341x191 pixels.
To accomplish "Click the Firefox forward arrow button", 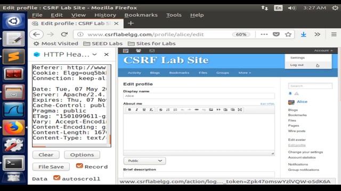I will point(51,34).
